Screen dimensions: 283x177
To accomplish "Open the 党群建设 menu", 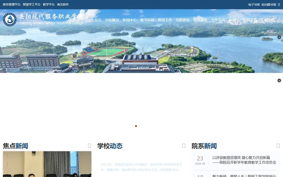I will pyautogui.click(x=183, y=20).
